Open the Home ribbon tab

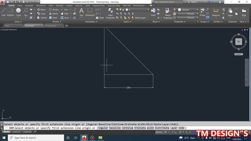tap(11, 5)
